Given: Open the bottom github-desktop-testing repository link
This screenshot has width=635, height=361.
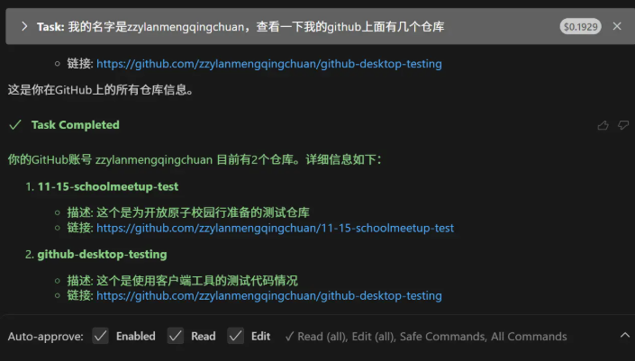Looking at the screenshot, I should pyautogui.click(x=269, y=296).
